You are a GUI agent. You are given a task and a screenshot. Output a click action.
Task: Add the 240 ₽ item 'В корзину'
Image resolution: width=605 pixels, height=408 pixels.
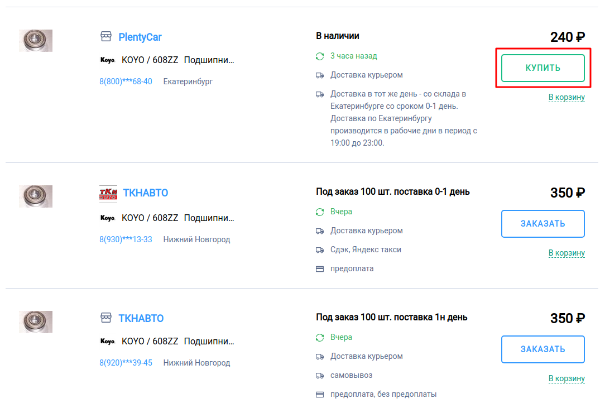pyautogui.click(x=566, y=98)
